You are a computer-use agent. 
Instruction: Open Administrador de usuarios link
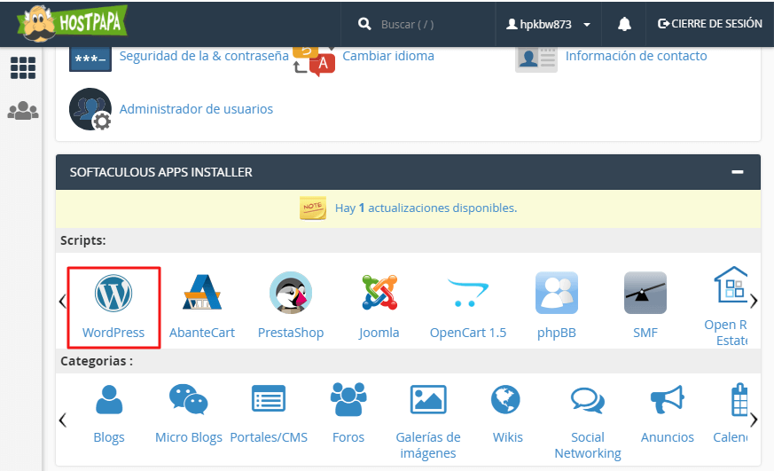pyautogui.click(x=196, y=108)
